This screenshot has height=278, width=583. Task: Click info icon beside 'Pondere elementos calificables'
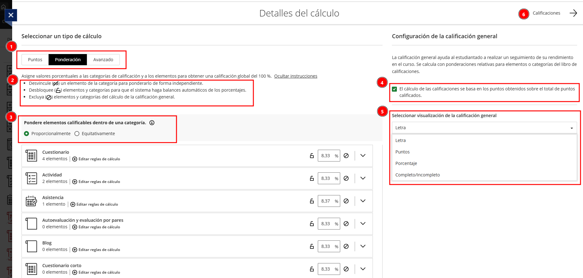152,123
